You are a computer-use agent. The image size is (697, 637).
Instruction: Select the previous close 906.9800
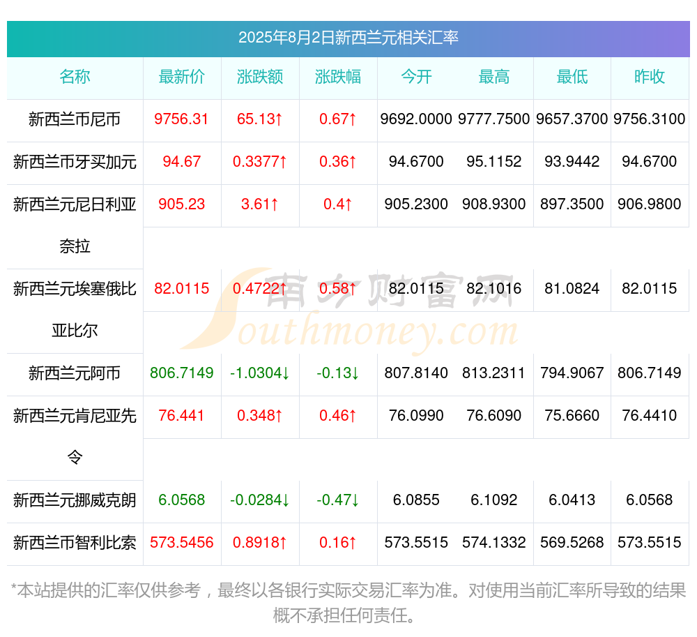pyautogui.click(x=650, y=204)
